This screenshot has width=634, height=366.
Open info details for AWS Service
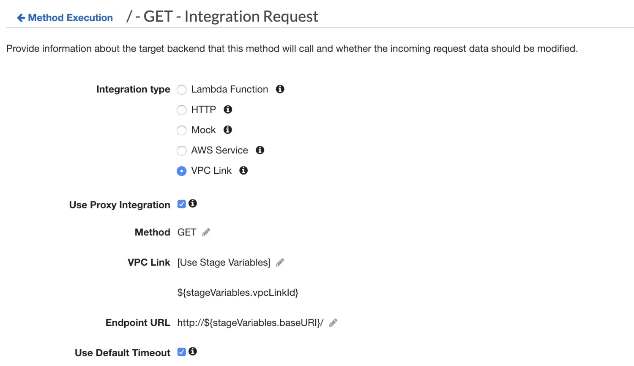[x=260, y=150]
